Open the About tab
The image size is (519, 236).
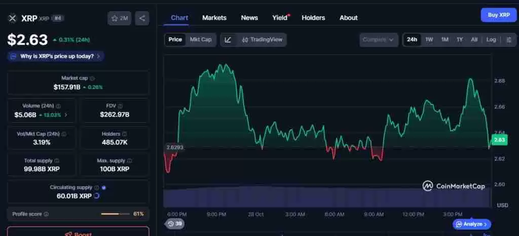[349, 18]
